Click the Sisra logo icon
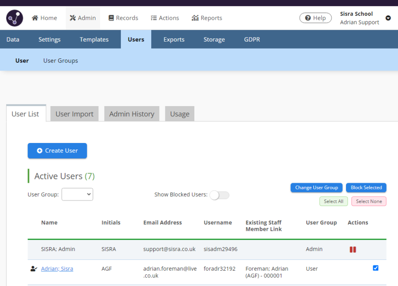 15,18
